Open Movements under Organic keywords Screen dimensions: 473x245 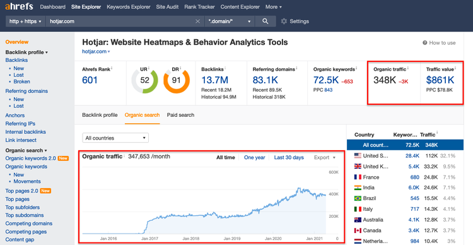point(27,181)
